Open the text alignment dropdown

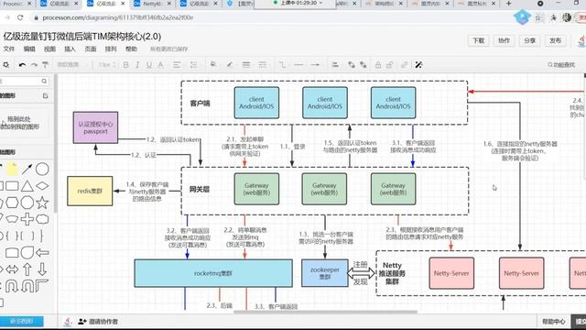pyautogui.click(x=177, y=65)
